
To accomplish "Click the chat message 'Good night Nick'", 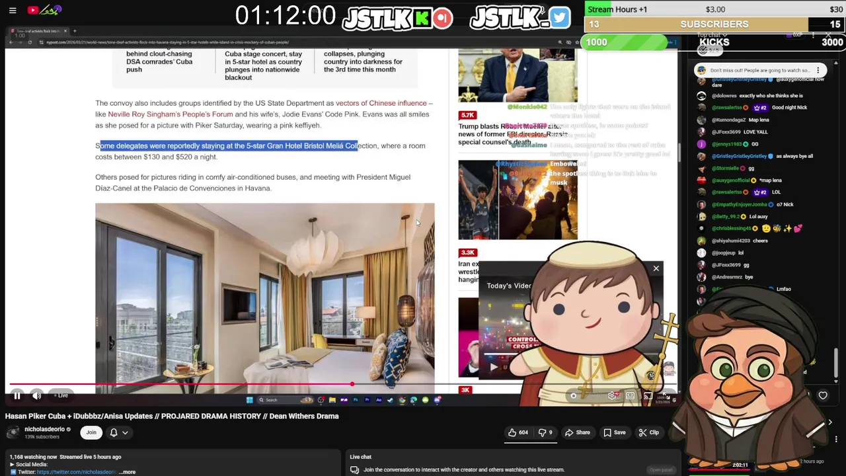I will pos(789,108).
